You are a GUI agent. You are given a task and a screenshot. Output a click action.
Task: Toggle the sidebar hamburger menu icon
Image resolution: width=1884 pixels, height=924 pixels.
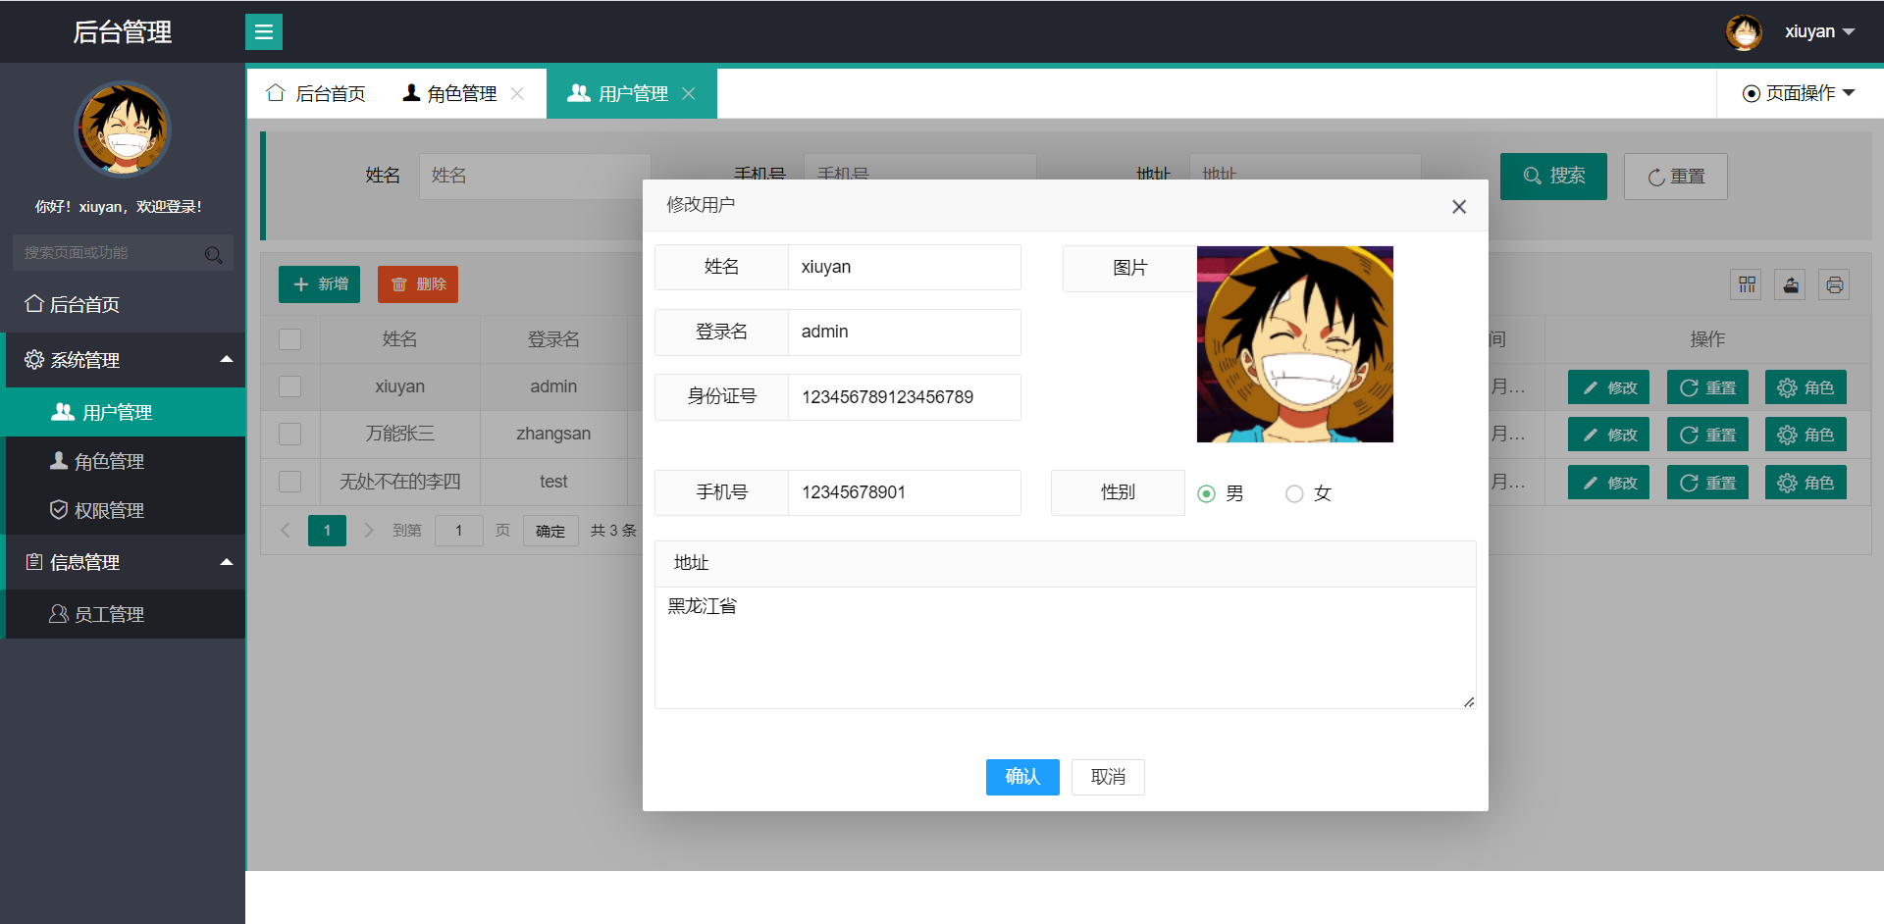pos(264,32)
